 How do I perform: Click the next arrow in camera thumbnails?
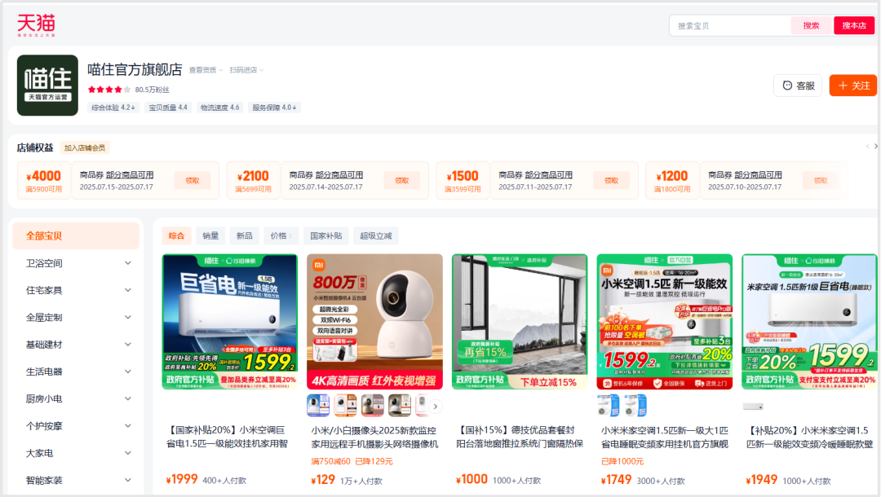coord(436,406)
